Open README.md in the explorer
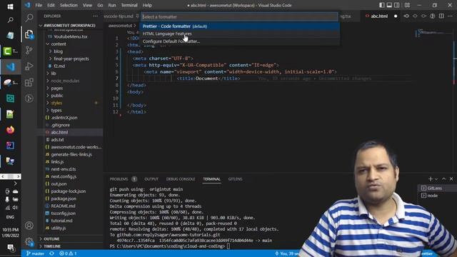This screenshot has width=457, height=257. coord(70,206)
